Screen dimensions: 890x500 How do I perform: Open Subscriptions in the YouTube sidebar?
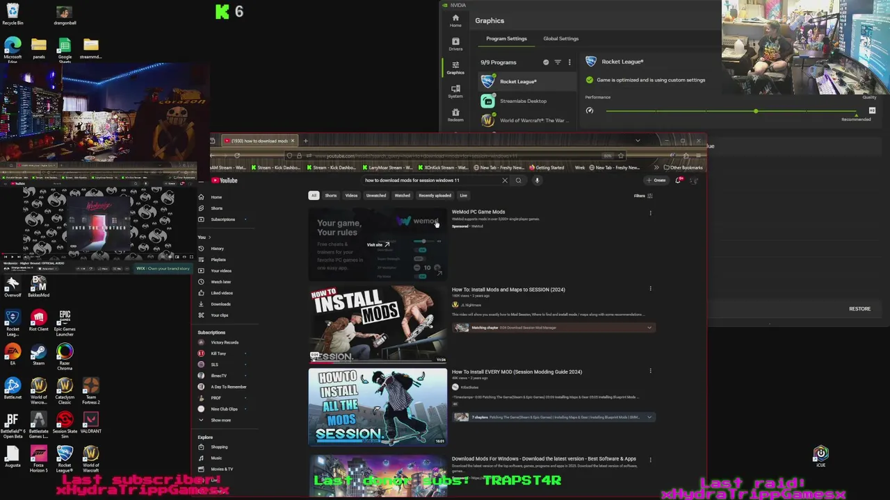click(x=222, y=219)
